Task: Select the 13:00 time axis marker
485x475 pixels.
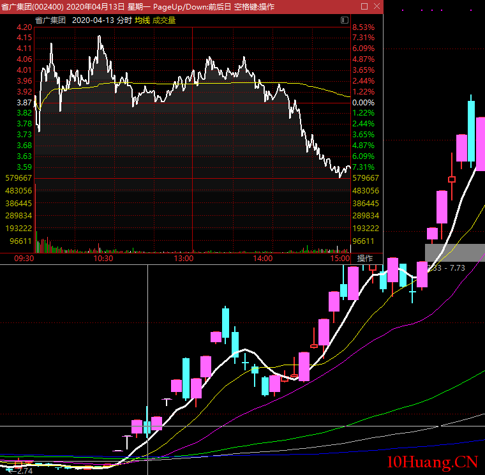Action: 183,259
